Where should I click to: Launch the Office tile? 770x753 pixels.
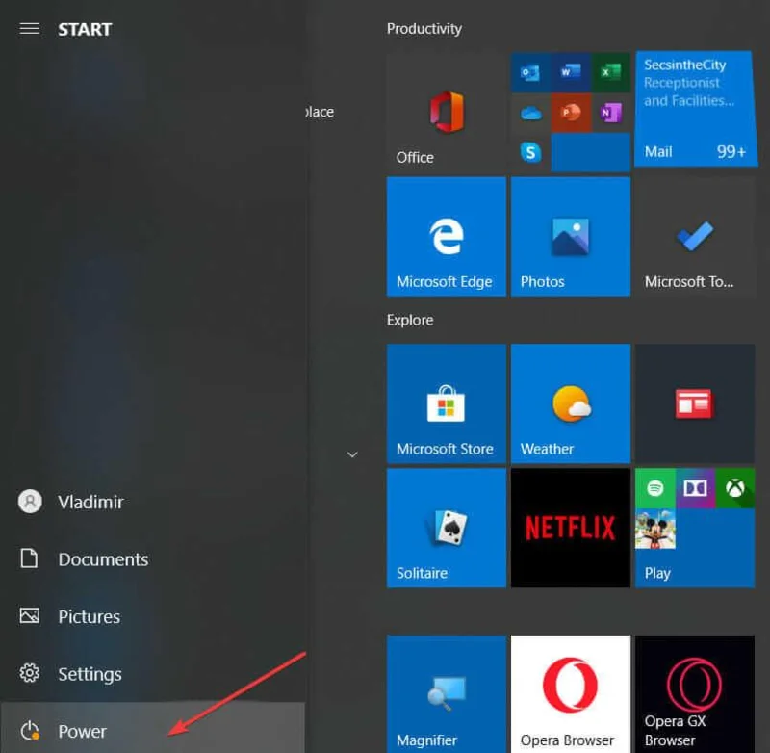447,112
